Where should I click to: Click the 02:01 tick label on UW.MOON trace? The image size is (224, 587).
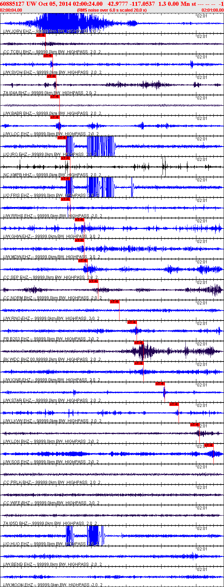click(202, 569)
